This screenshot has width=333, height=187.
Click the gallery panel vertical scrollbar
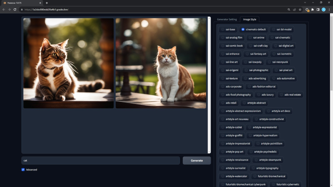(x=209, y=85)
